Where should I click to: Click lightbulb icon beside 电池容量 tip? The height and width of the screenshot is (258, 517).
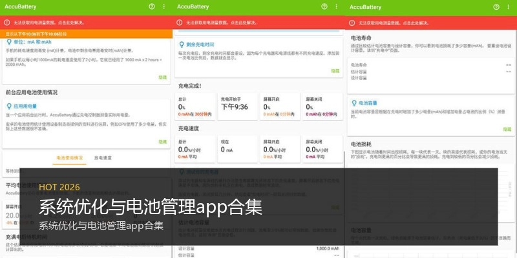click(354, 103)
